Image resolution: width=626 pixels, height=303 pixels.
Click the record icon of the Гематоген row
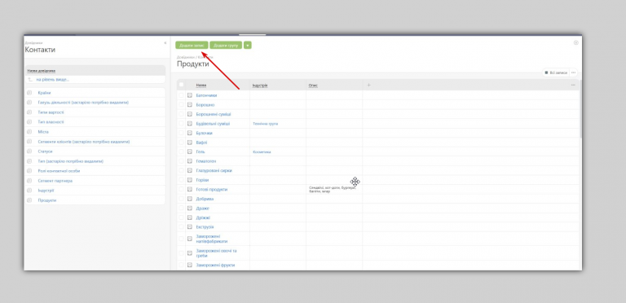point(190,161)
